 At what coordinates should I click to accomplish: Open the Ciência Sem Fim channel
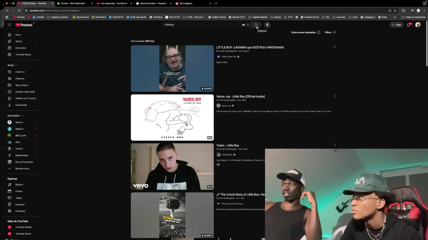click(229, 57)
